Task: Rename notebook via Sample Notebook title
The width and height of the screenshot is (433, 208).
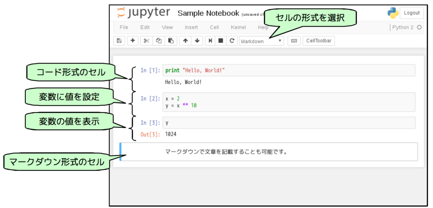Action: (x=208, y=13)
